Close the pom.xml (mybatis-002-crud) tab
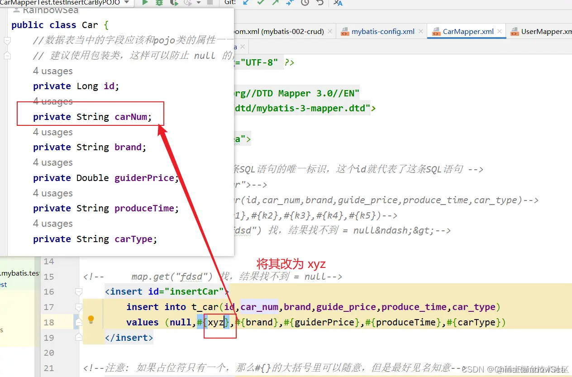572x377 pixels. click(330, 32)
